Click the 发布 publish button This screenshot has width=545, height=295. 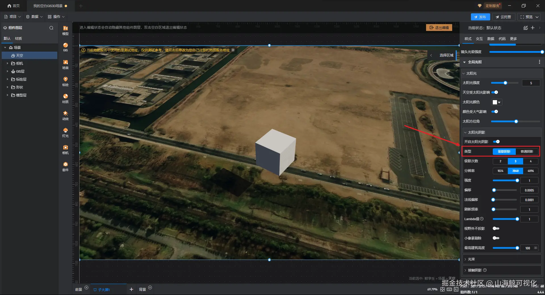480,17
